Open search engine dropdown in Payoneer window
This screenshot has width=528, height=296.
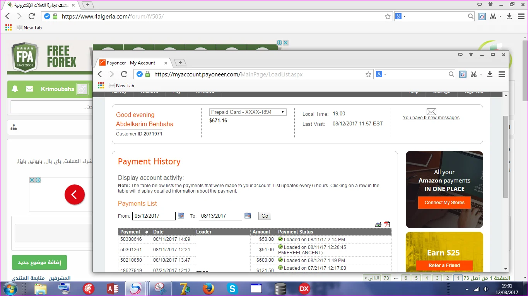click(x=381, y=74)
